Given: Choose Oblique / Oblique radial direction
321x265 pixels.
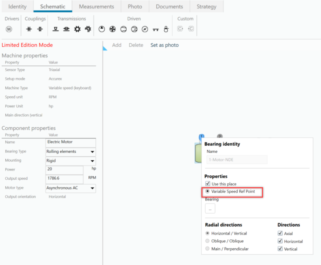Looking at the screenshot, I should [208, 241].
